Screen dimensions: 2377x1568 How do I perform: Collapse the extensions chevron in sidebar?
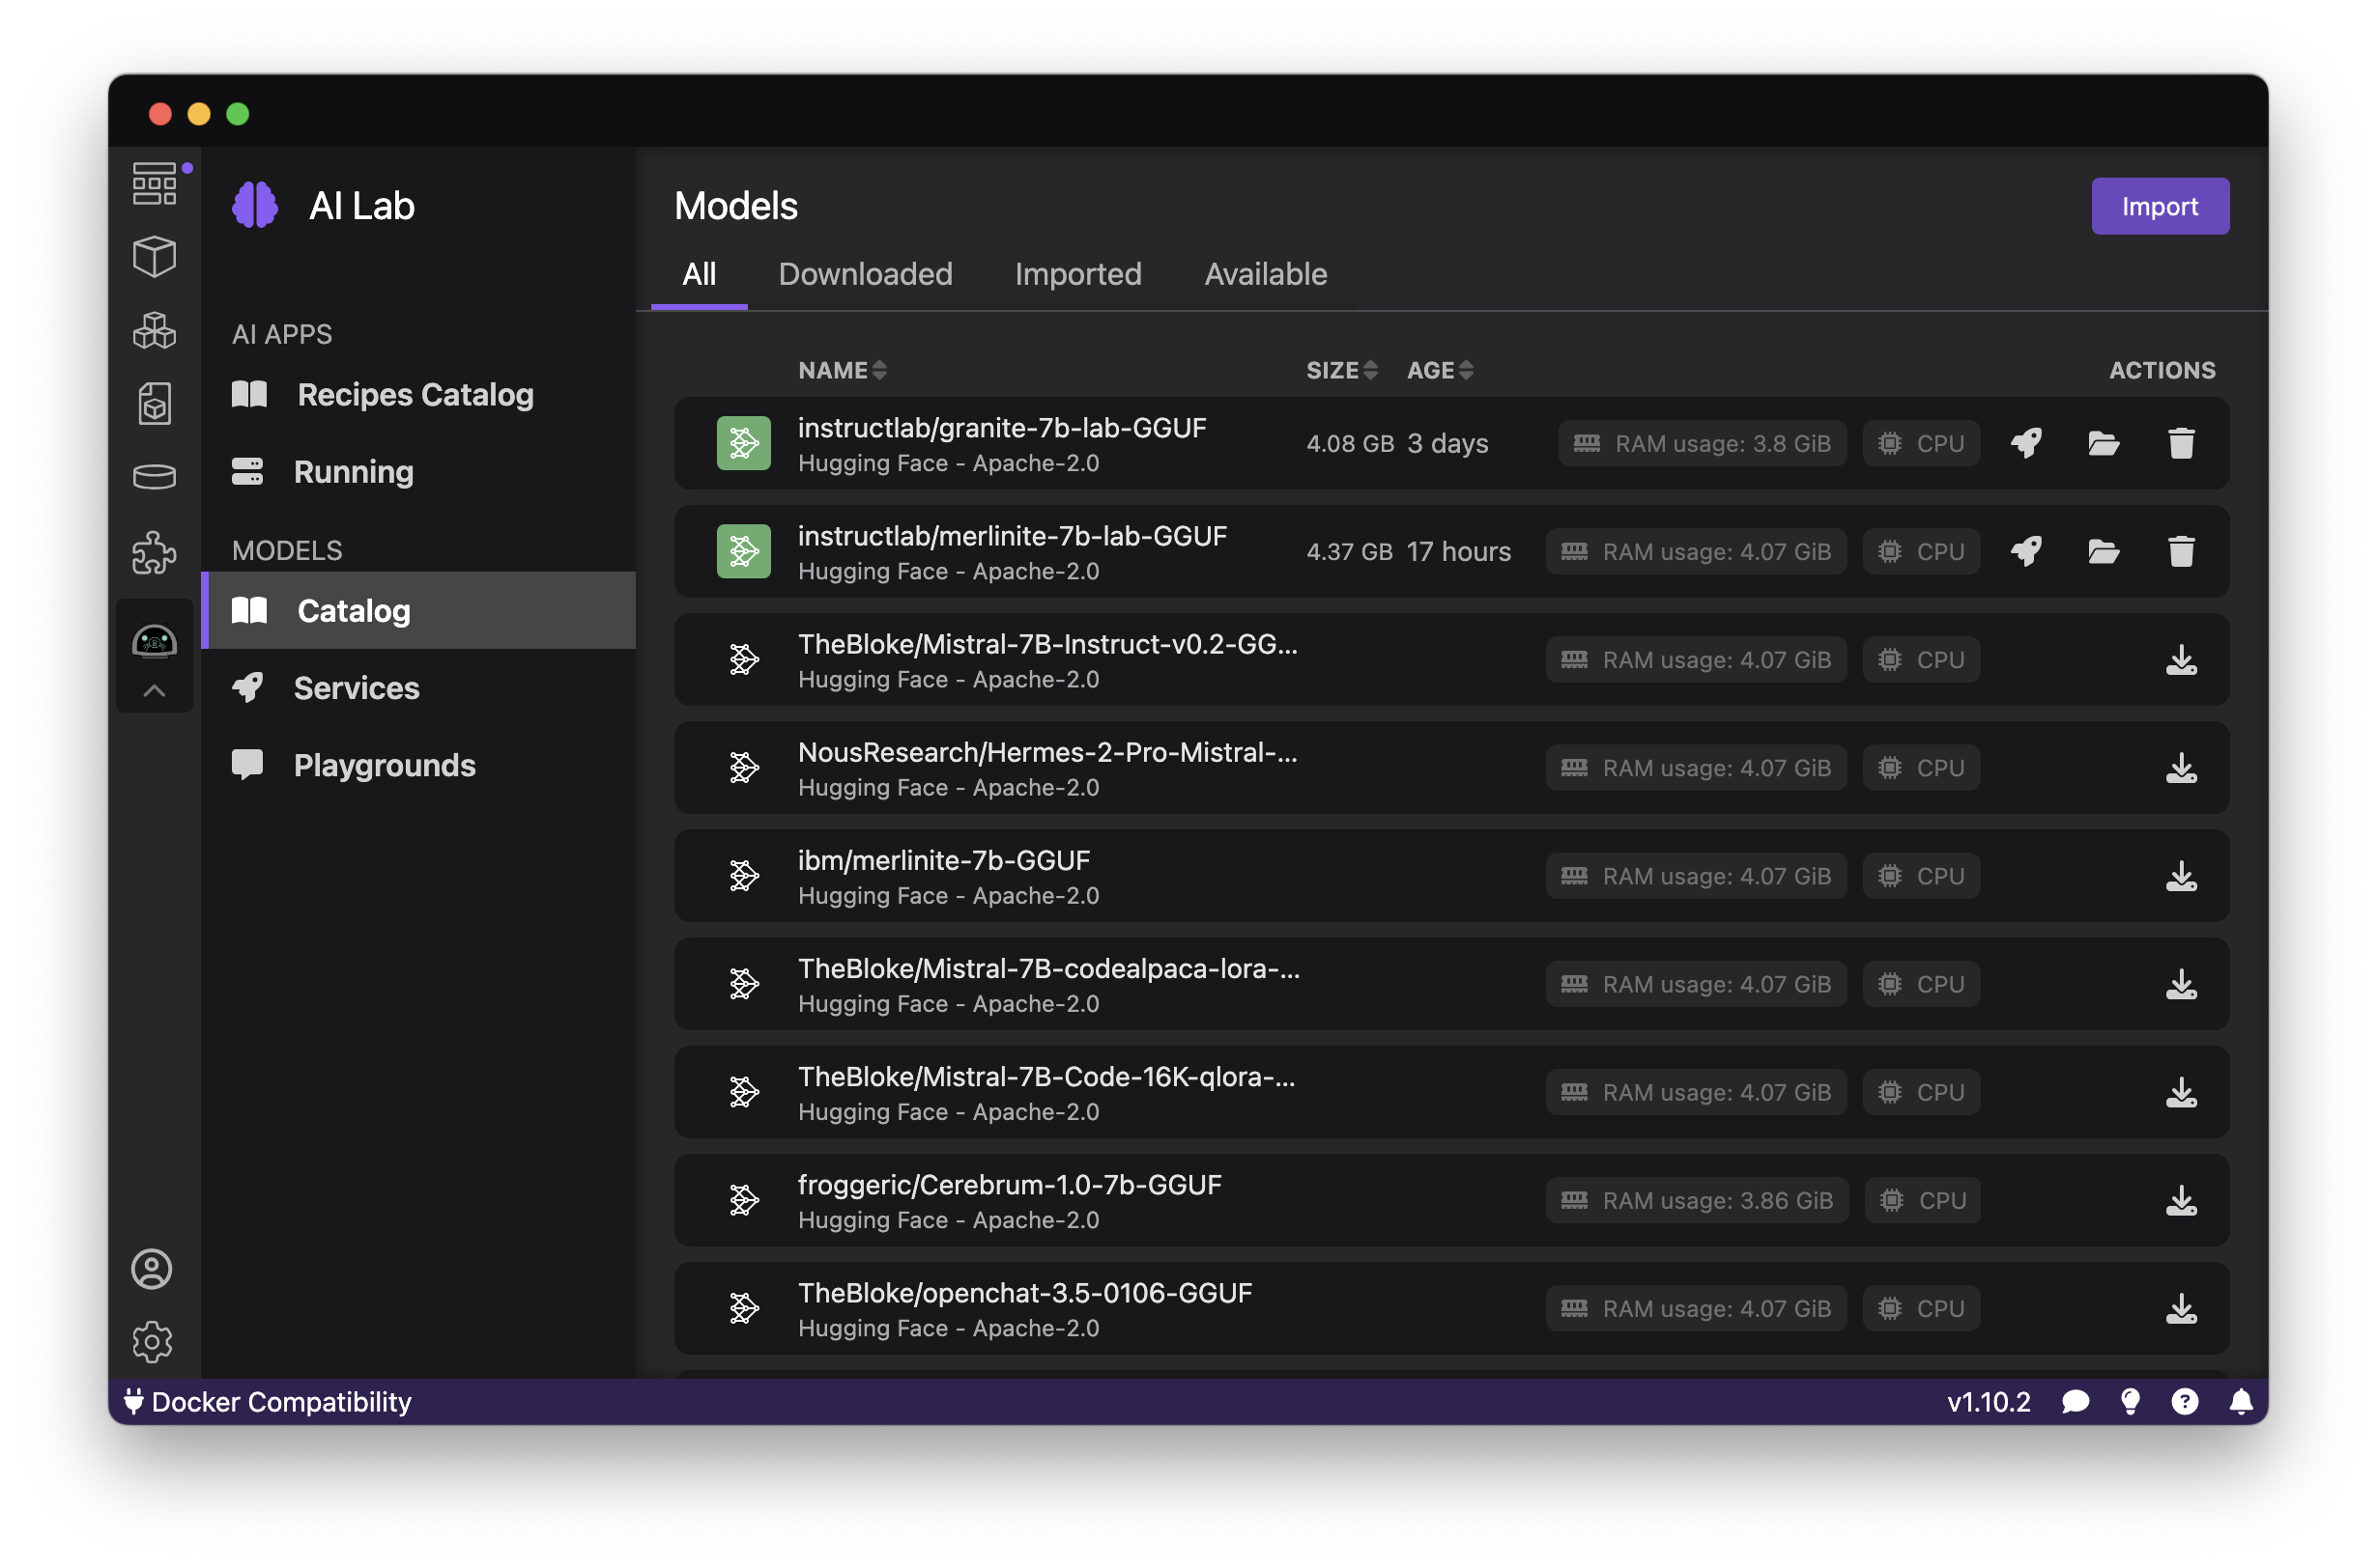pos(155,691)
